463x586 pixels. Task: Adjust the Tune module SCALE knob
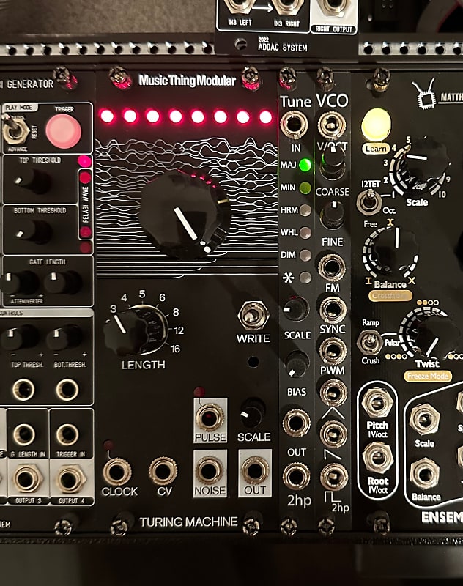pos(295,308)
